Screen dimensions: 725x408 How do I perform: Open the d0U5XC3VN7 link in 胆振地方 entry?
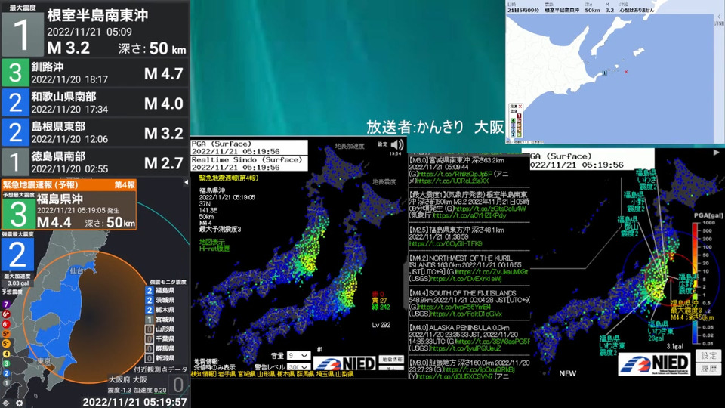pos(454,376)
